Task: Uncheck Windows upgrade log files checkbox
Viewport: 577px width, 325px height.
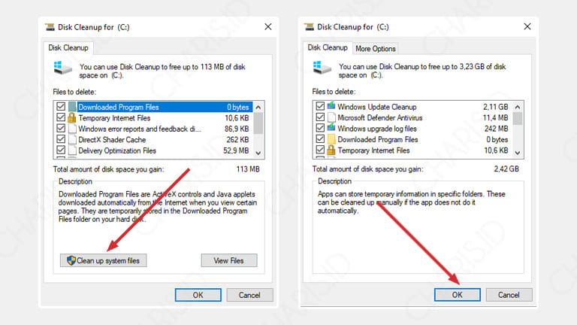Action: tap(320, 128)
